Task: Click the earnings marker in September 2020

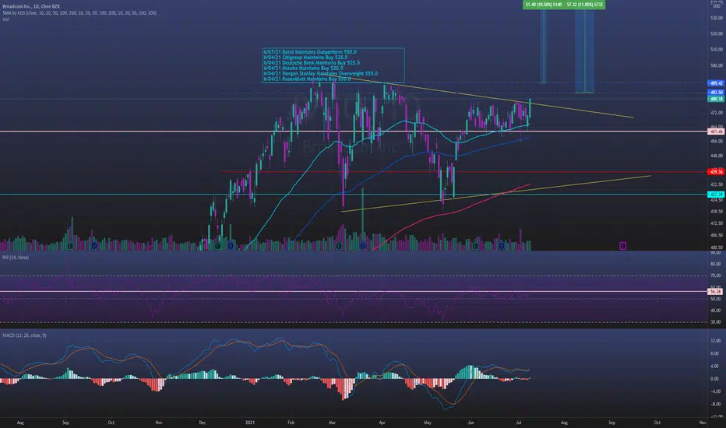Action: 70,246
